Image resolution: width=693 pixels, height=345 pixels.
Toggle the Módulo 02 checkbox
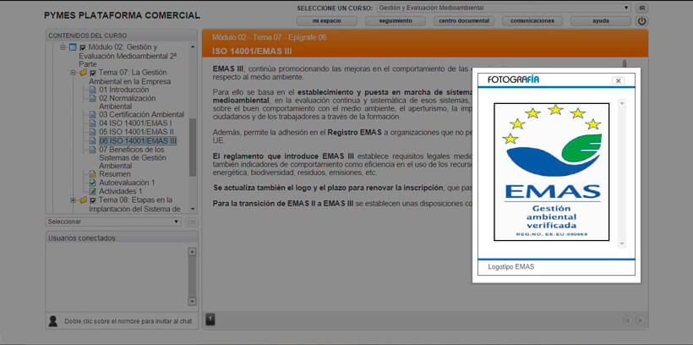click(82, 47)
